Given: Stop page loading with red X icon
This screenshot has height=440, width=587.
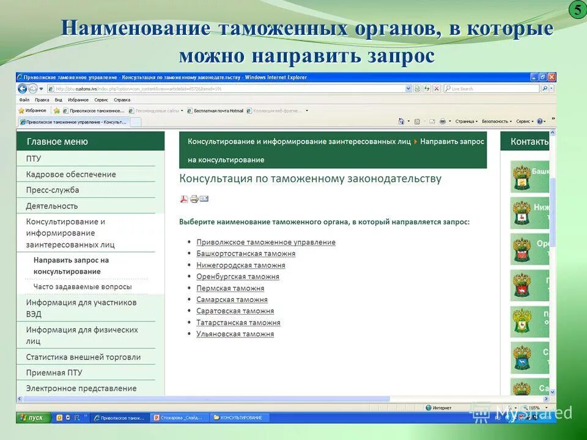Looking at the screenshot, I should coord(436,89).
